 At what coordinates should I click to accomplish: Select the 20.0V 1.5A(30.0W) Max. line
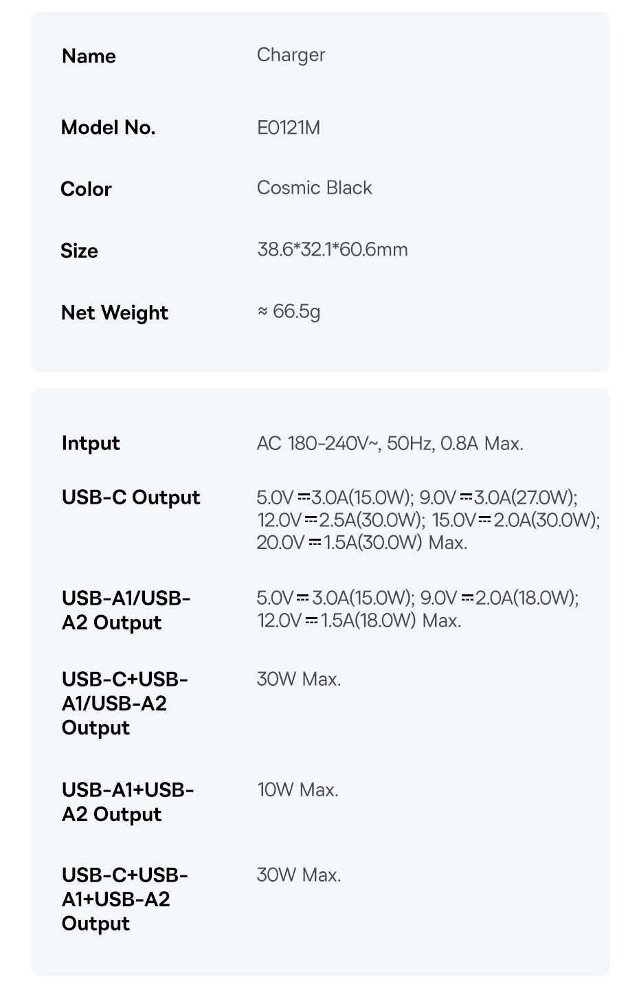362,543
